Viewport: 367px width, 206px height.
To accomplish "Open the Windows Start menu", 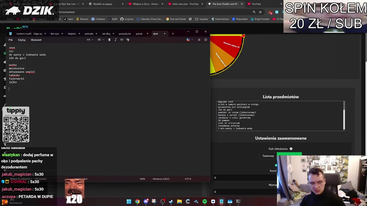I will click(129, 201).
